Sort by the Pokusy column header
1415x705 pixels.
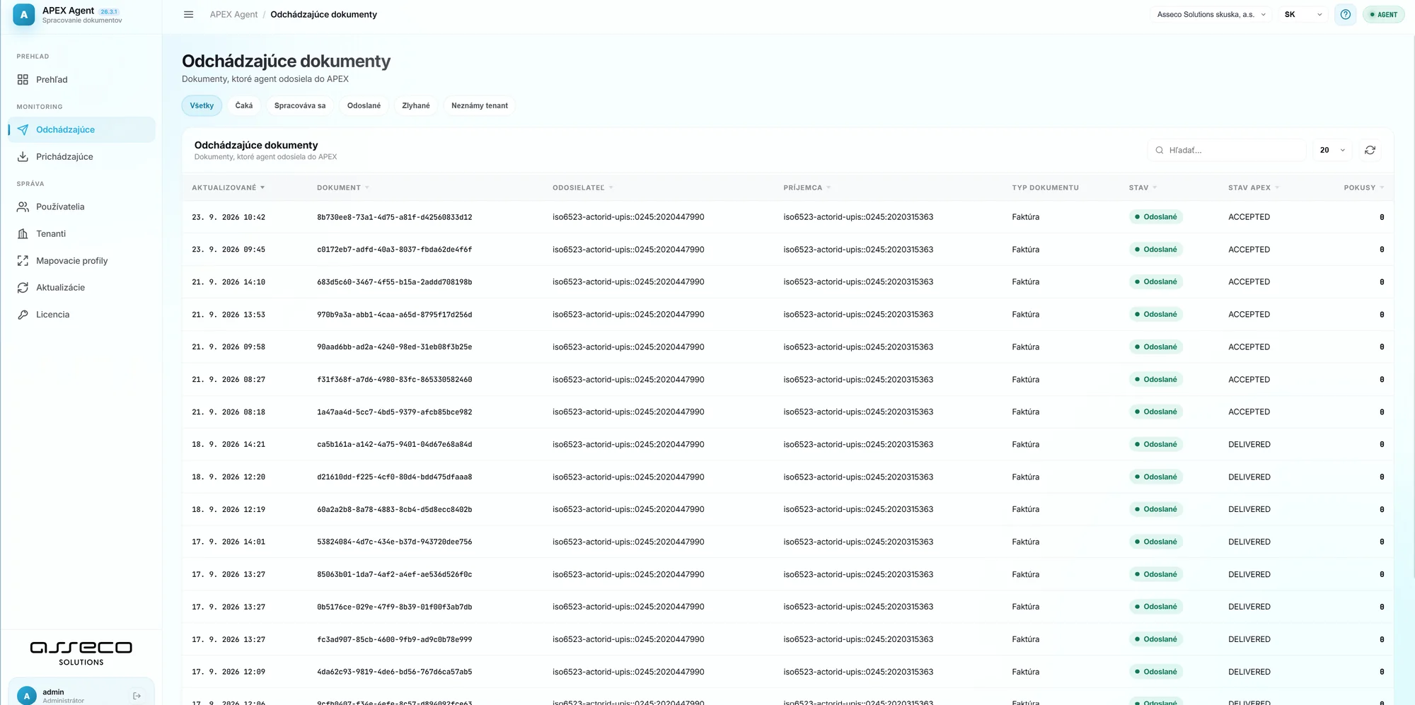pos(1363,188)
